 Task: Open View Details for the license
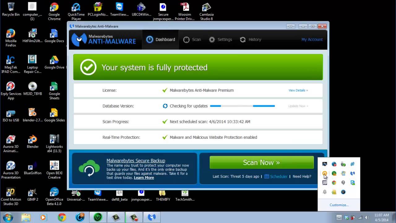tap(298, 90)
